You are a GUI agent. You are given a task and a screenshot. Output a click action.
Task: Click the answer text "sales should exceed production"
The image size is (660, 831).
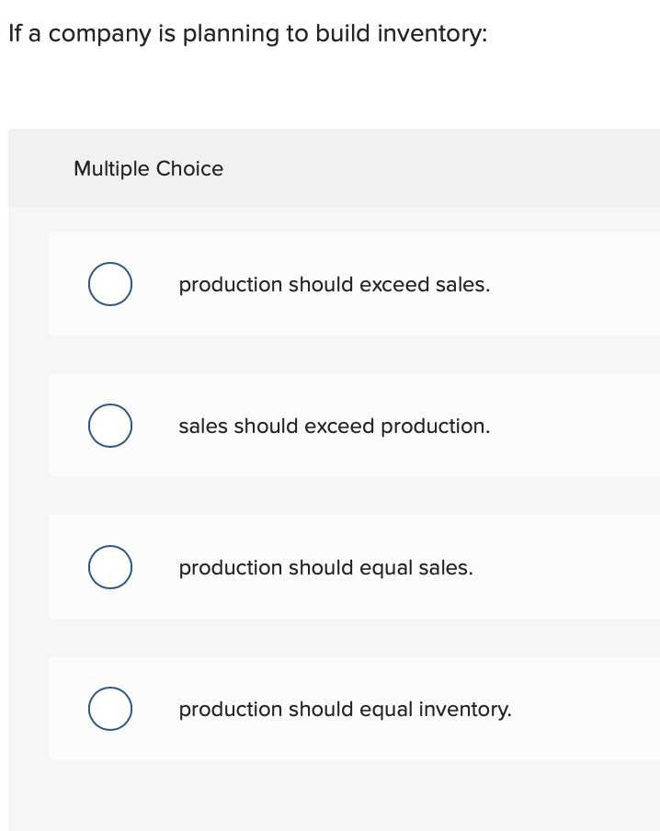(335, 426)
